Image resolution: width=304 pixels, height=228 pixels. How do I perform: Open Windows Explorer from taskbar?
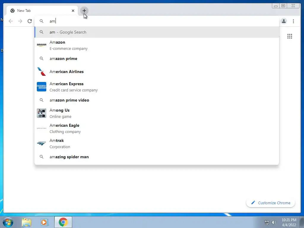coord(26,222)
